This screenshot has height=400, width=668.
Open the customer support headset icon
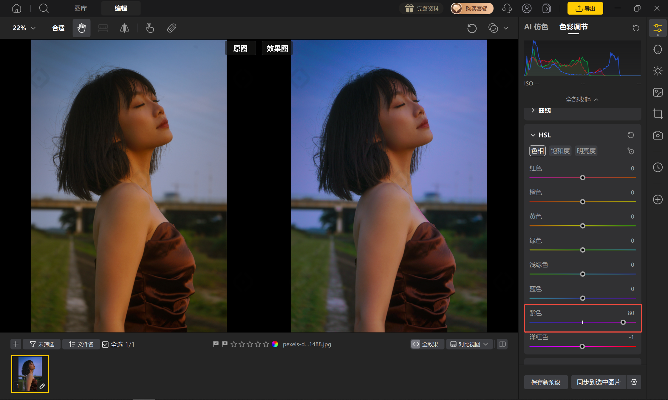tap(507, 8)
